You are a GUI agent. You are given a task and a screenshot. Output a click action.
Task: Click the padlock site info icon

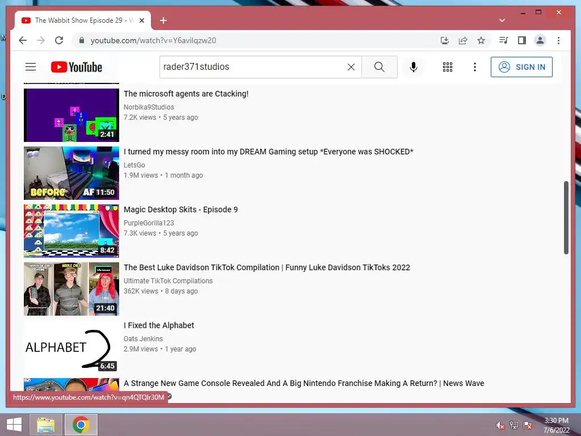click(82, 40)
